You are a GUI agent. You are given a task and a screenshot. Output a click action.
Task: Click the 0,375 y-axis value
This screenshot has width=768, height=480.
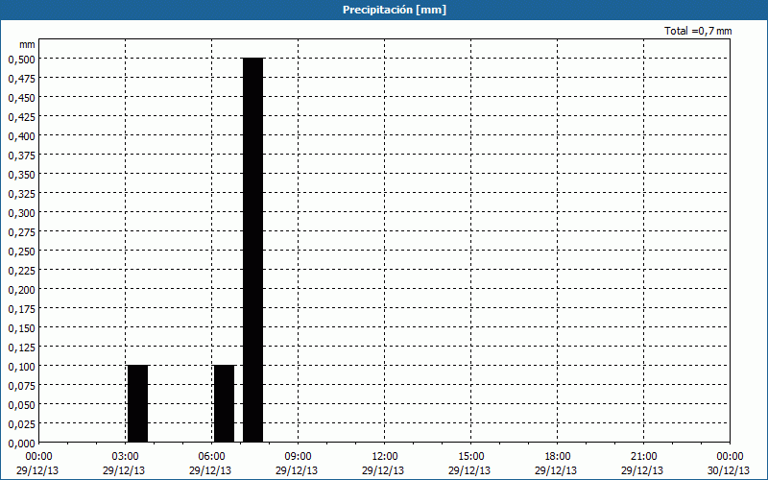click(x=22, y=155)
